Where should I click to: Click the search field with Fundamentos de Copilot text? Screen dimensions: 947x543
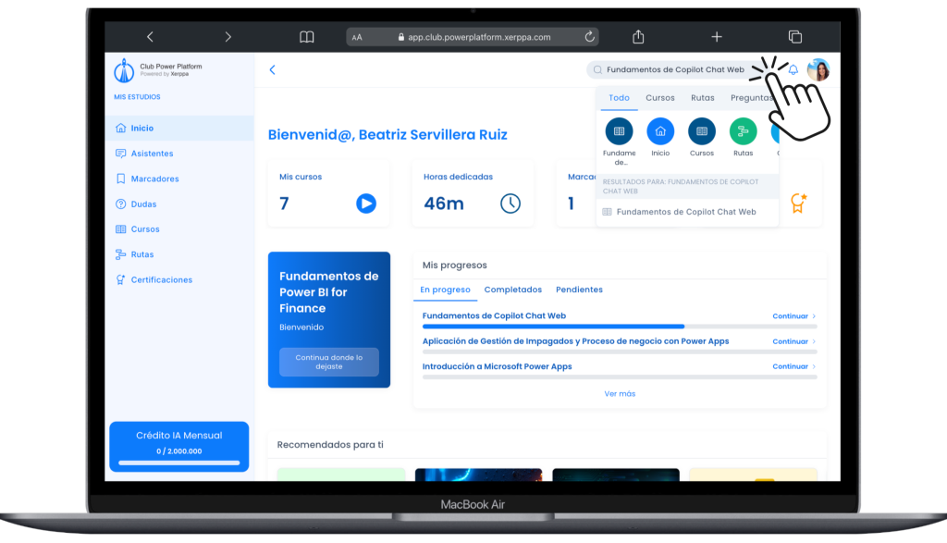(675, 70)
